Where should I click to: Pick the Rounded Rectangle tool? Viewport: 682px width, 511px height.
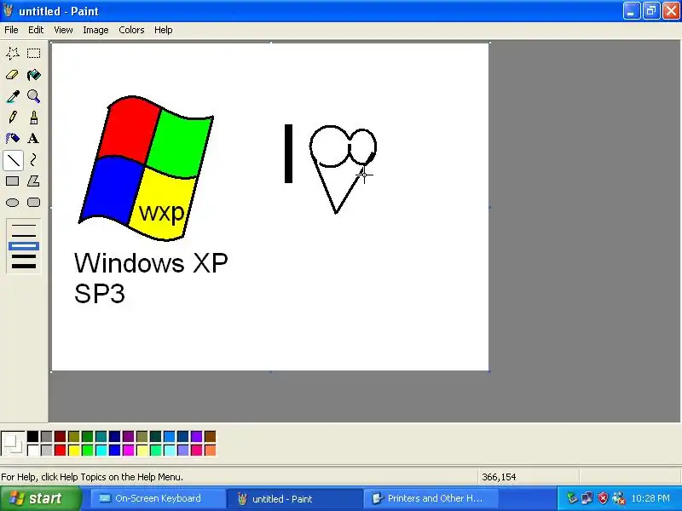pyautogui.click(x=33, y=203)
